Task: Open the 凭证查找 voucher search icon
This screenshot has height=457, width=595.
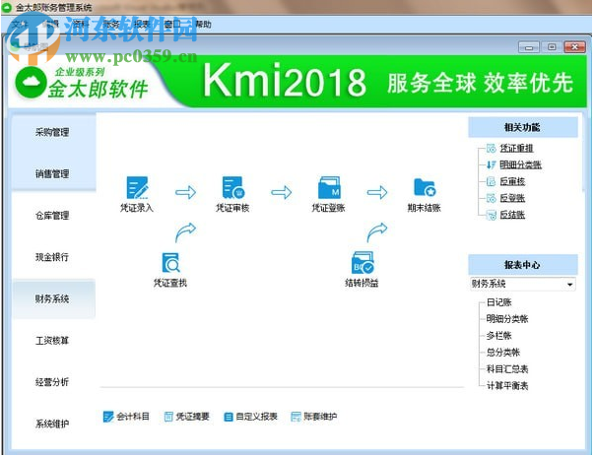Action: coord(170,262)
